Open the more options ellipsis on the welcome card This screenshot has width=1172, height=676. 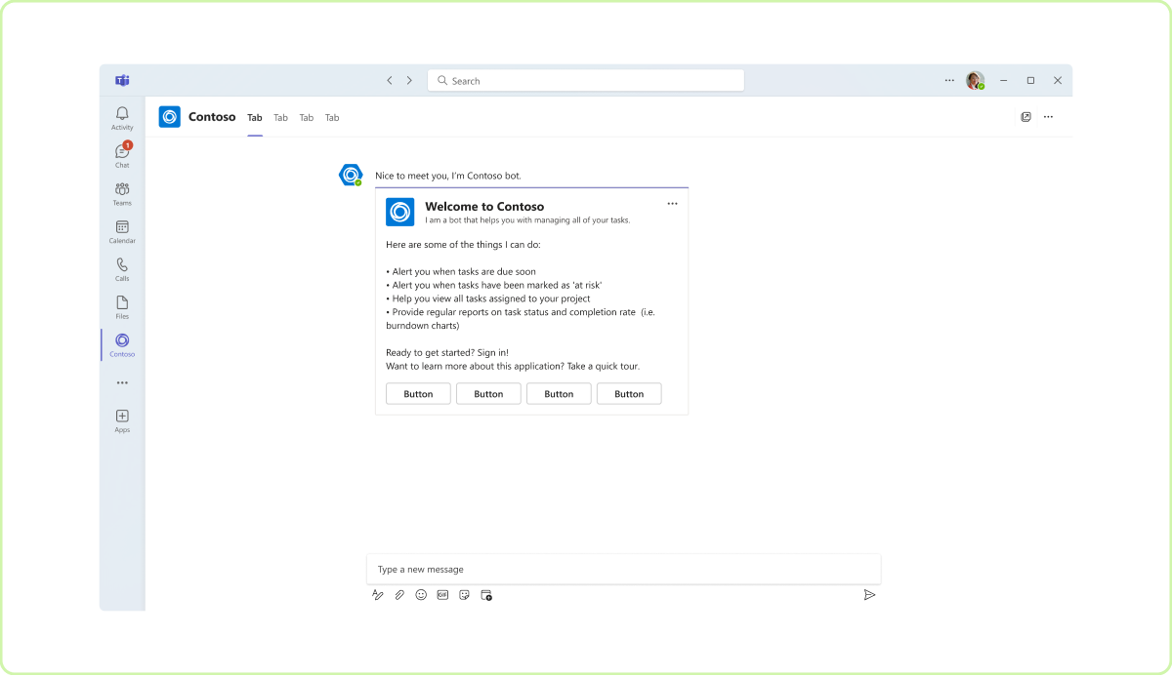point(672,204)
